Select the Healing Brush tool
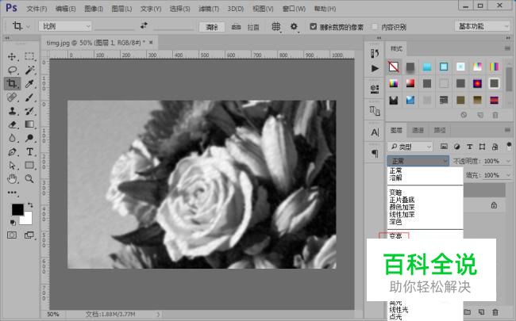The height and width of the screenshot is (321, 516). click(12, 97)
